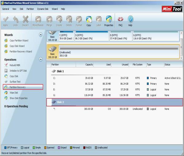The width and height of the screenshot is (184, 156).
Task: Select the 300.00 GB Unallocated row
Action: click(x=114, y=109)
